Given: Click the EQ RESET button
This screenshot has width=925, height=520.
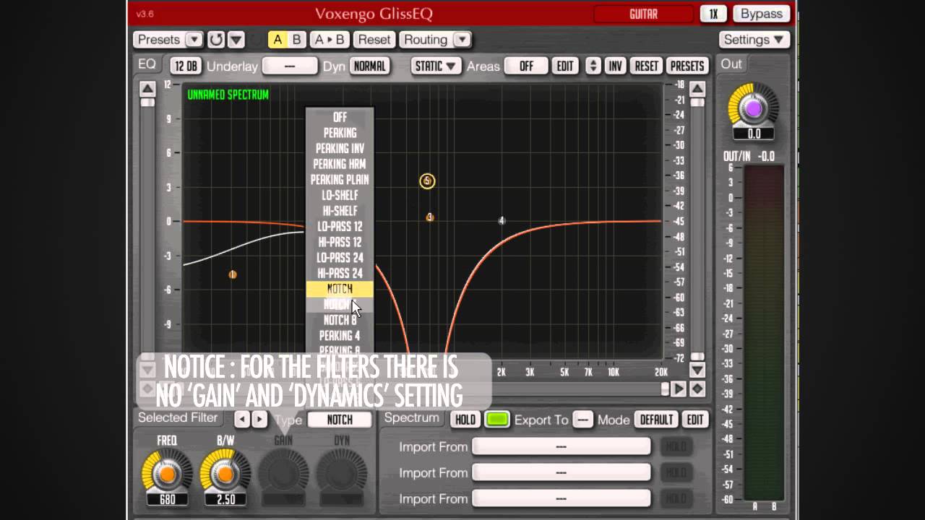Looking at the screenshot, I should point(646,66).
